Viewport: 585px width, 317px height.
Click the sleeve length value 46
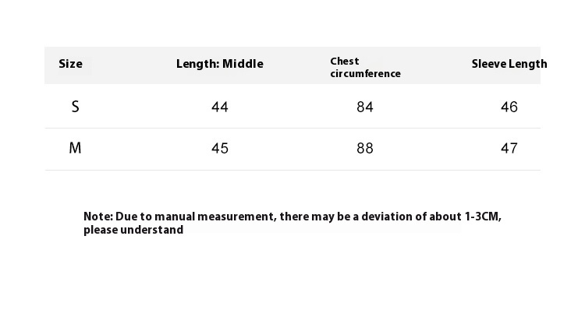509,107
